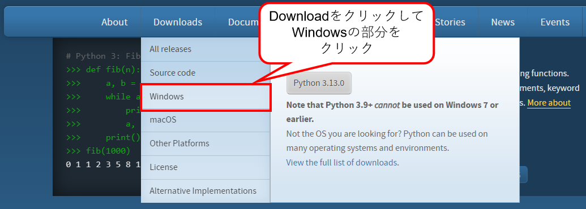The width and height of the screenshot is (586, 209).
Task: Select Other Platforms in Downloads dropdown
Action: (205, 143)
